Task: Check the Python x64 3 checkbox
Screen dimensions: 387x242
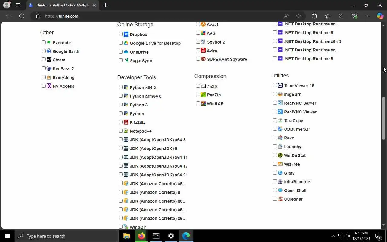Action: pyautogui.click(x=121, y=87)
